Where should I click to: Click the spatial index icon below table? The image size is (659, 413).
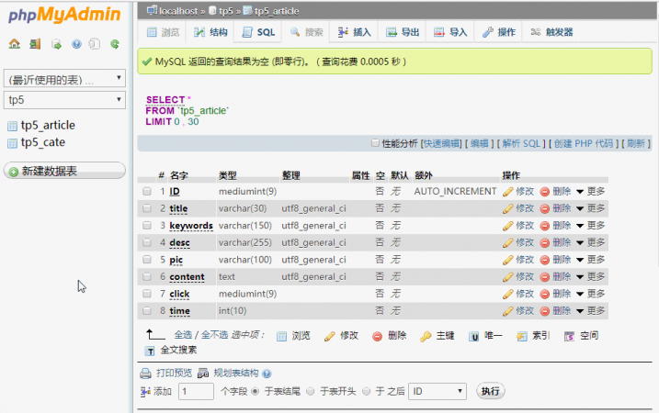pos(570,336)
